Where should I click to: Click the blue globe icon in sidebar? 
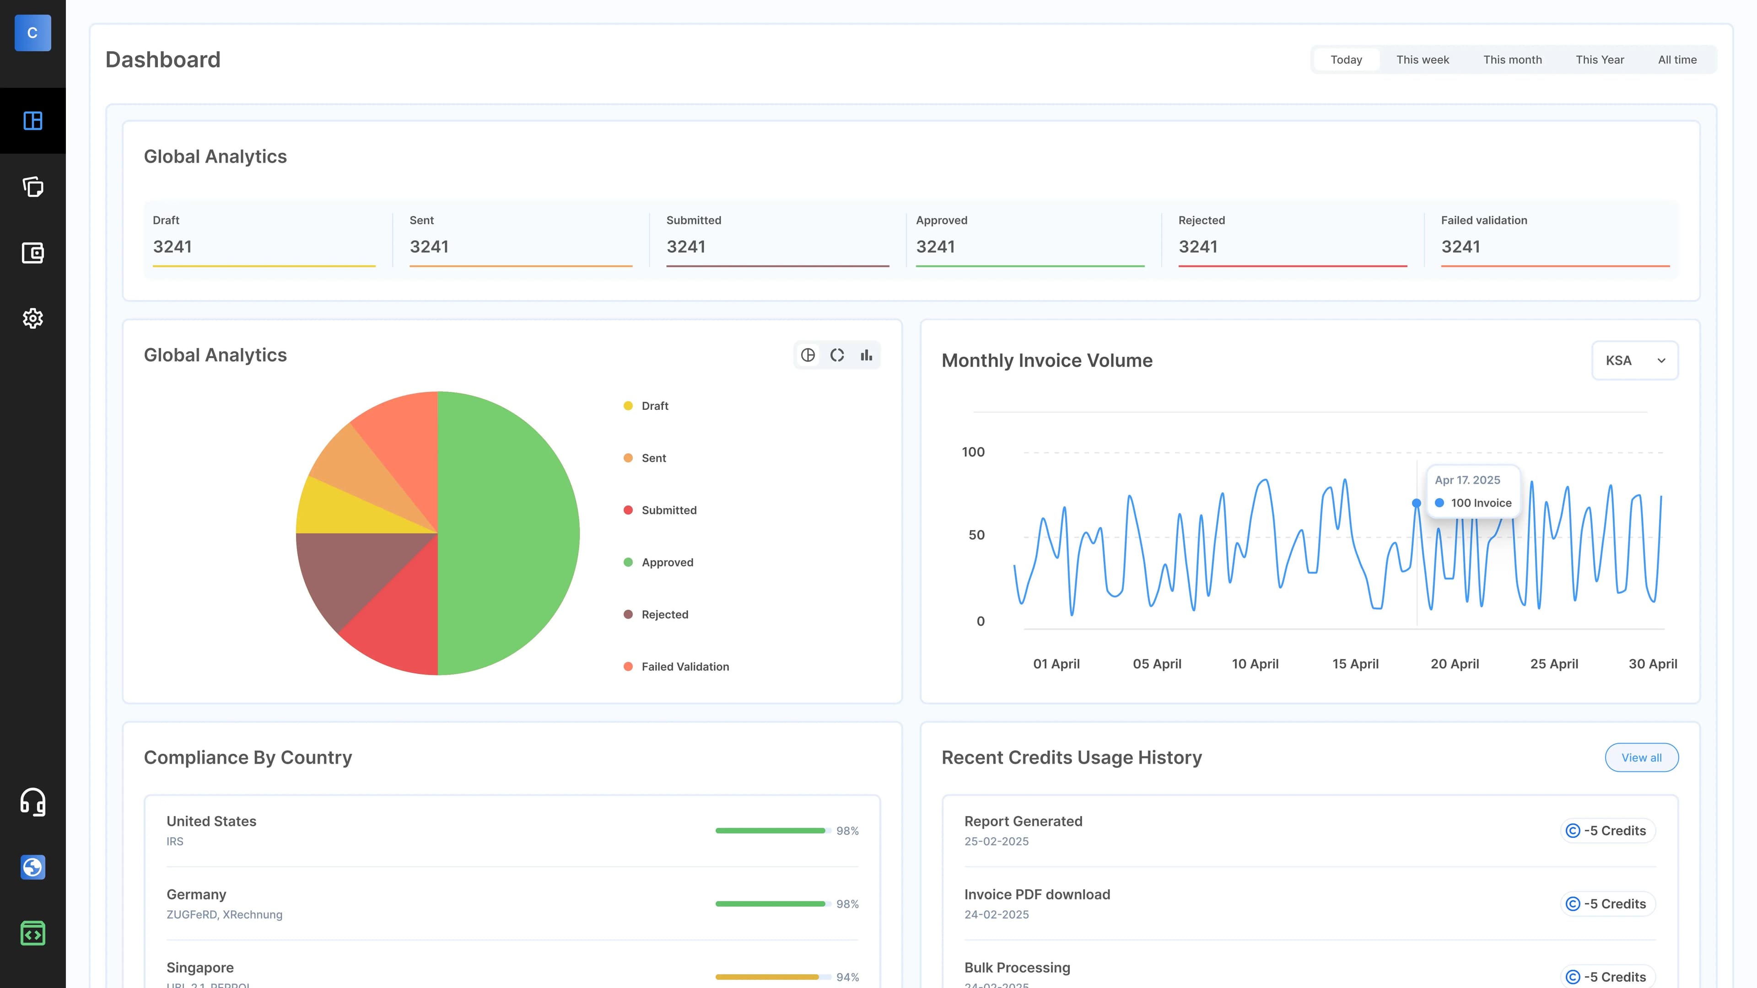pos(33,867)
